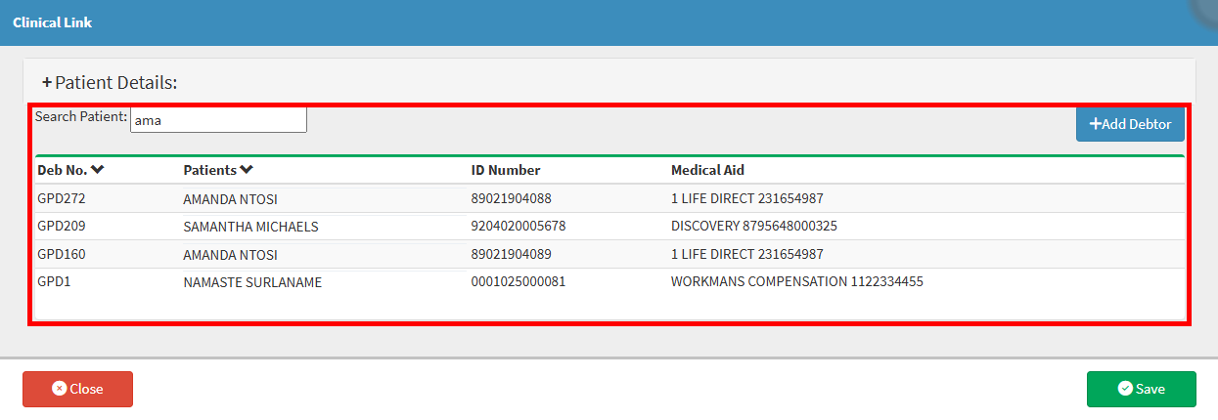The image size is (1218, 420).
Task: Choose AMANDA NTOSI in row GPD160
Action: click(230, 255)
